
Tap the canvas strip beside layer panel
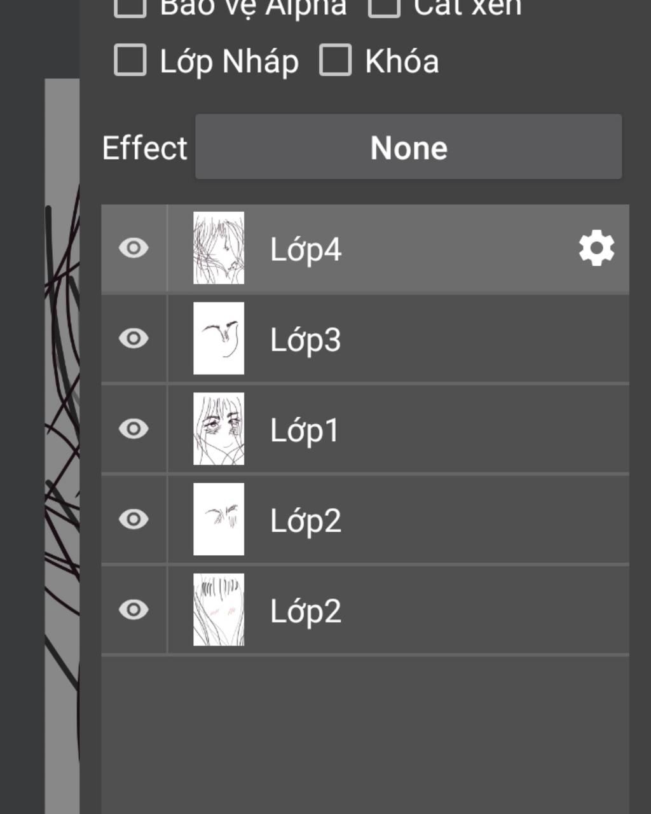point(62,445)
